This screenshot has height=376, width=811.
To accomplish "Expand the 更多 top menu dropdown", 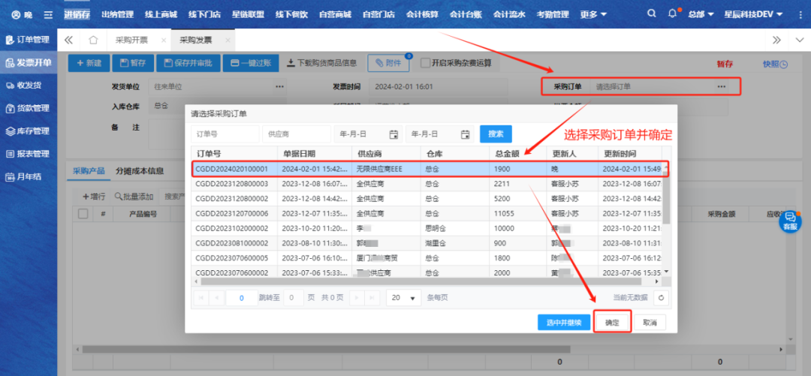I will [593, 14].
